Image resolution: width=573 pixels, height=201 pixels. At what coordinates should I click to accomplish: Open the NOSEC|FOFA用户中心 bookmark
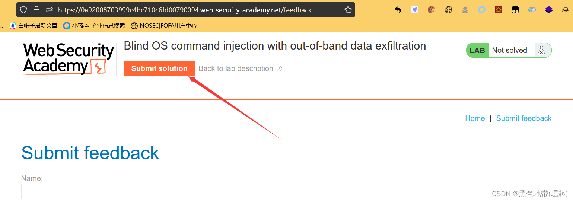pos(164,26)
